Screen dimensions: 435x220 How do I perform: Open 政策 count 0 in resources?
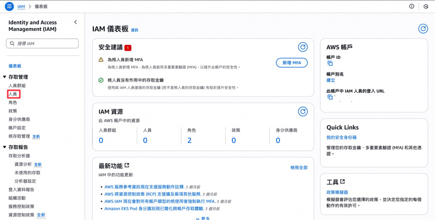point(234,141)
